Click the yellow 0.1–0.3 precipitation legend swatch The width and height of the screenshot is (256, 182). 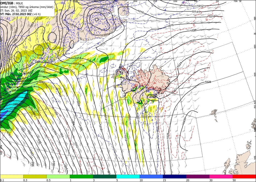pos(12,176)
